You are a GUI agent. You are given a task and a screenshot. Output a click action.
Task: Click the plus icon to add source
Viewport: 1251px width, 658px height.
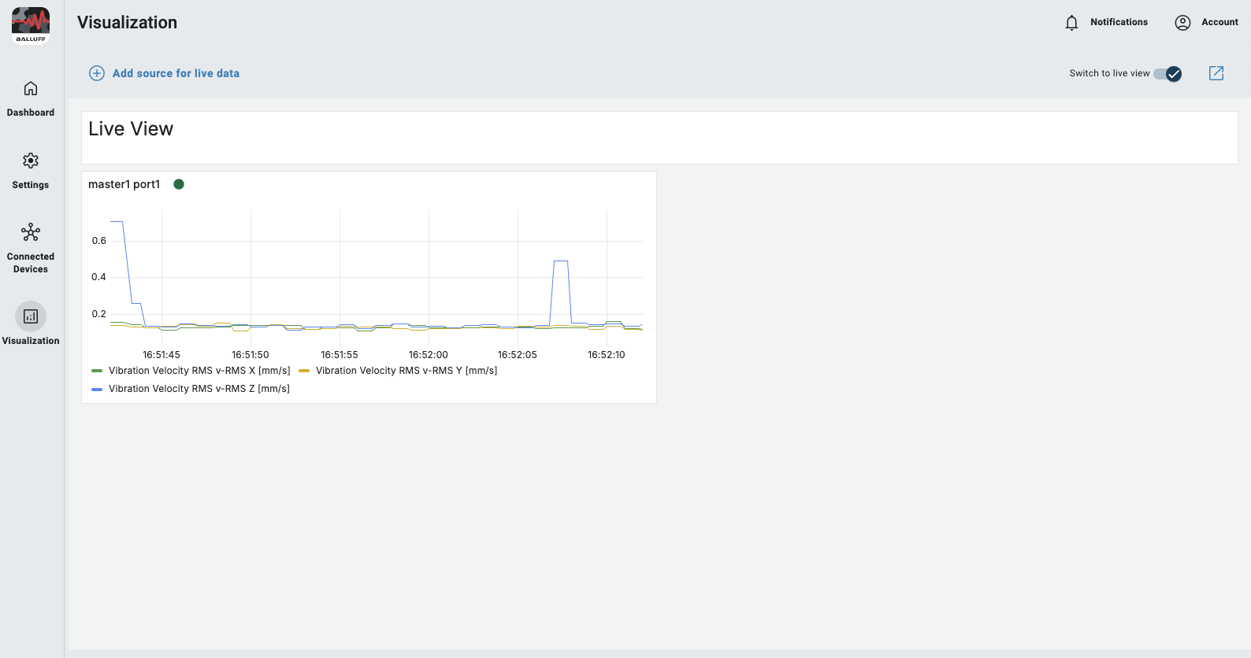(97, 73)
